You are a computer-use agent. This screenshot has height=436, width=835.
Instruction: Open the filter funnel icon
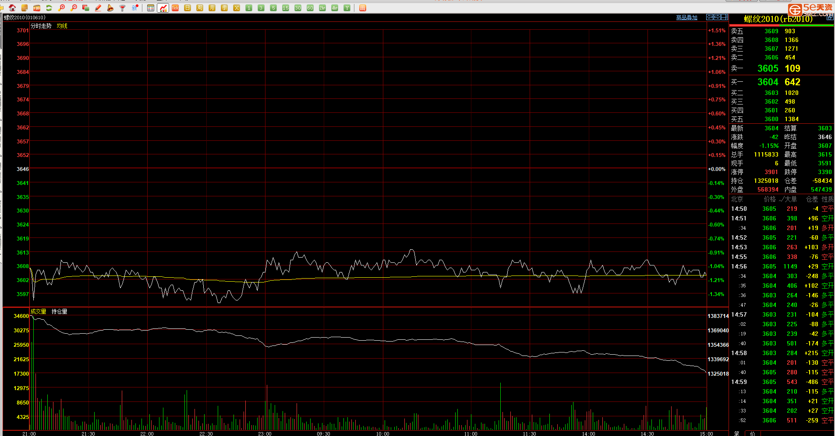[123, 8]
